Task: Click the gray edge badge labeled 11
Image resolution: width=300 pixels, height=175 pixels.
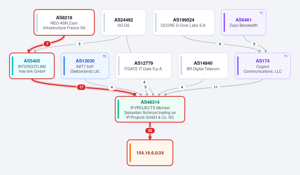Action: point(216,87)
